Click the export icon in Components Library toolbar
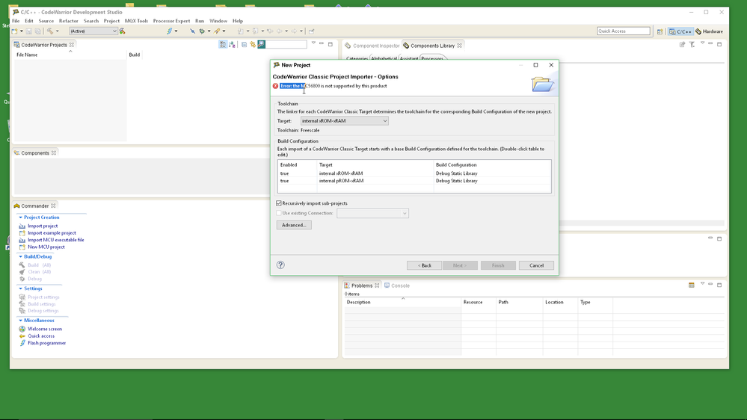Image resolution: width=747 pixels, height=420 pixels. click(682, 44)
